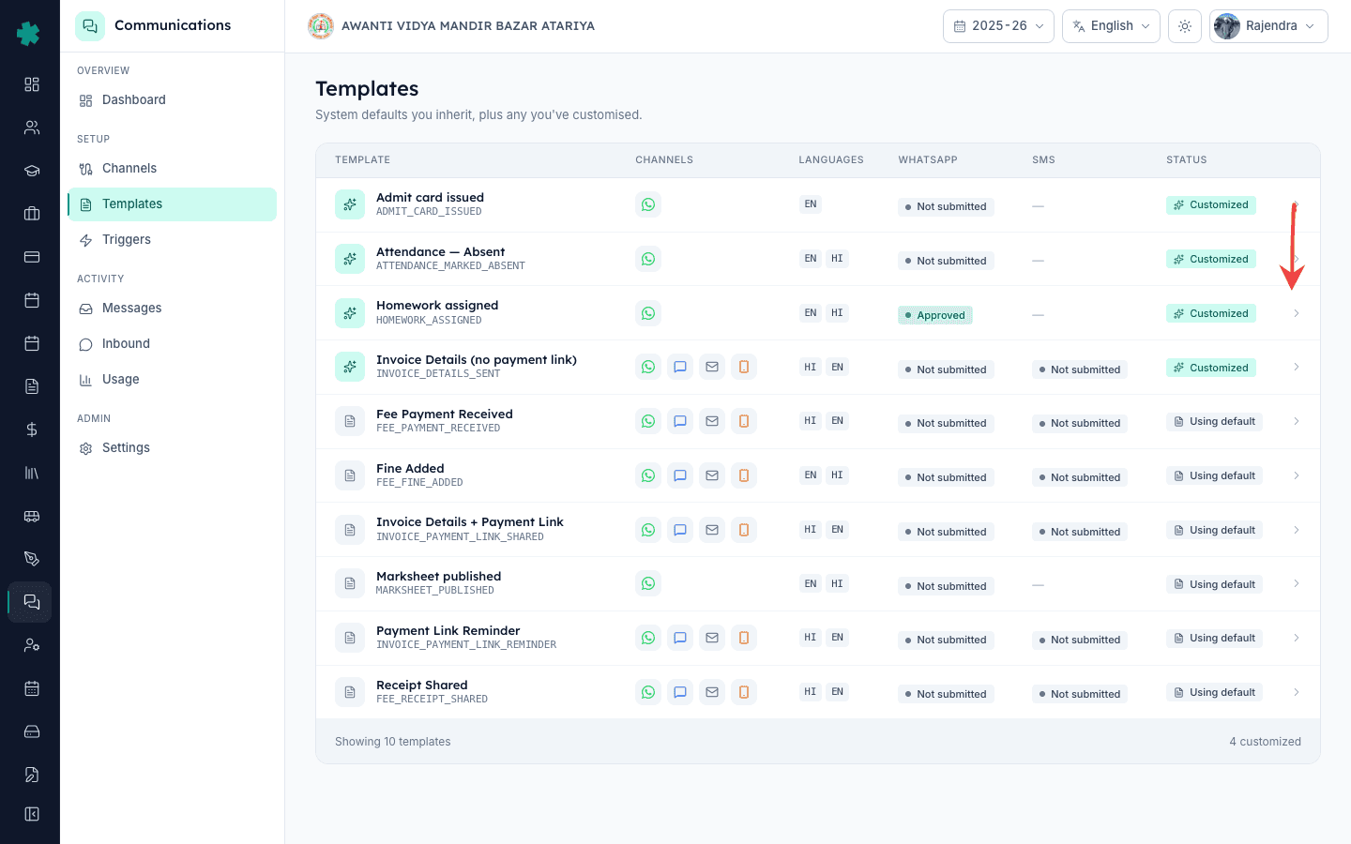The height and width of the screenshot is (844, 1351).
Task: Click Customized badge on Admit card issued row
Action: pos(1211,204)
